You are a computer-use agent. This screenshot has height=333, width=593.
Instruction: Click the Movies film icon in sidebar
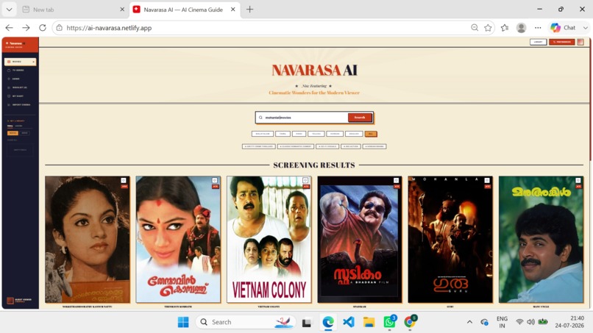tap(9, 62)
